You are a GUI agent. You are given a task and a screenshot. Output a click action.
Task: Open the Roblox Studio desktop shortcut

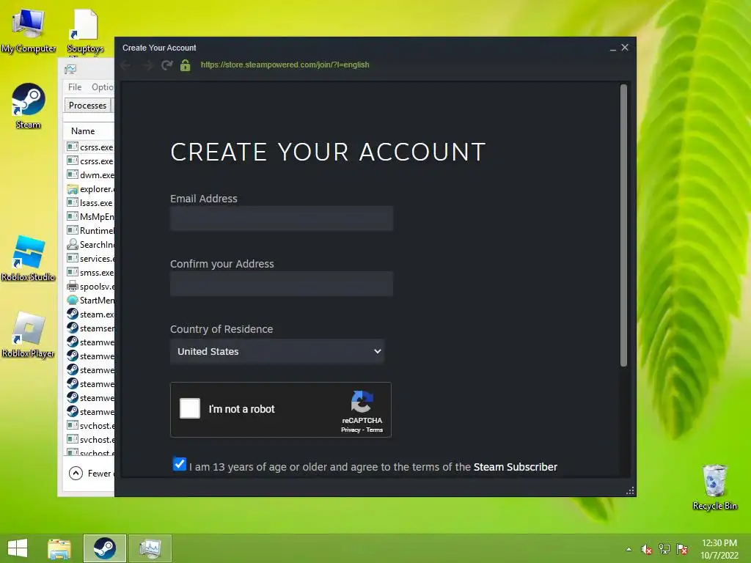[x=28, y=259]
